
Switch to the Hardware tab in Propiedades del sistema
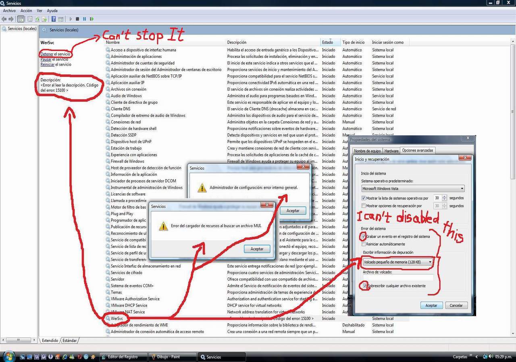point(391,151)
